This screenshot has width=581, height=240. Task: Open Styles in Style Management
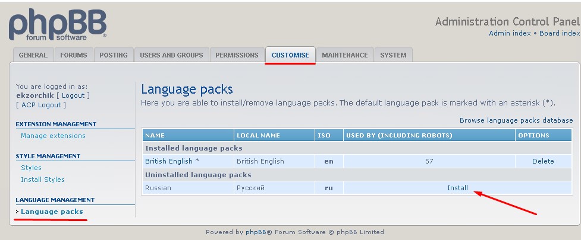coord(31,168)
